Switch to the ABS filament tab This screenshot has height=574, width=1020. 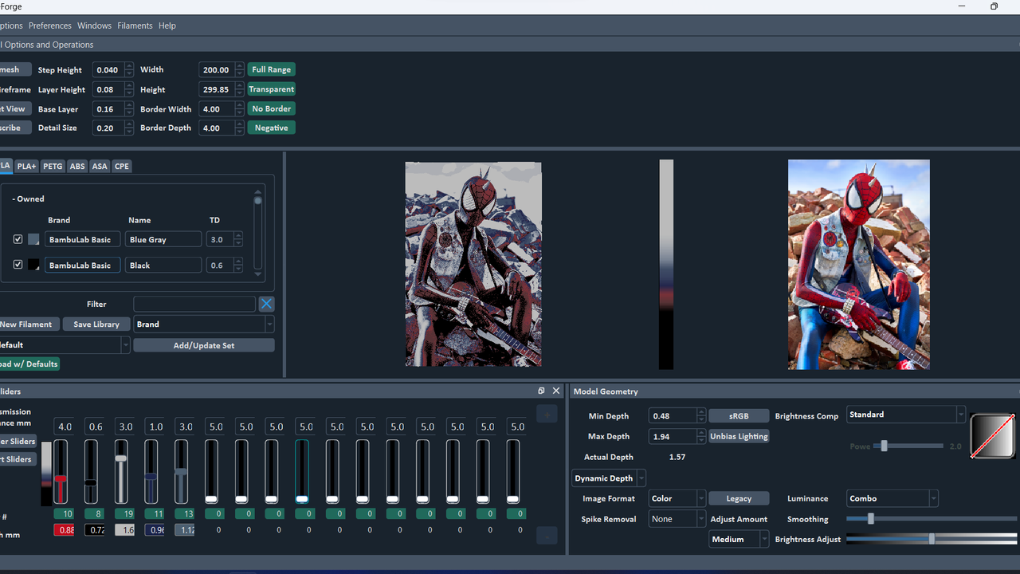pyautogui.click(x=77, y=166)
